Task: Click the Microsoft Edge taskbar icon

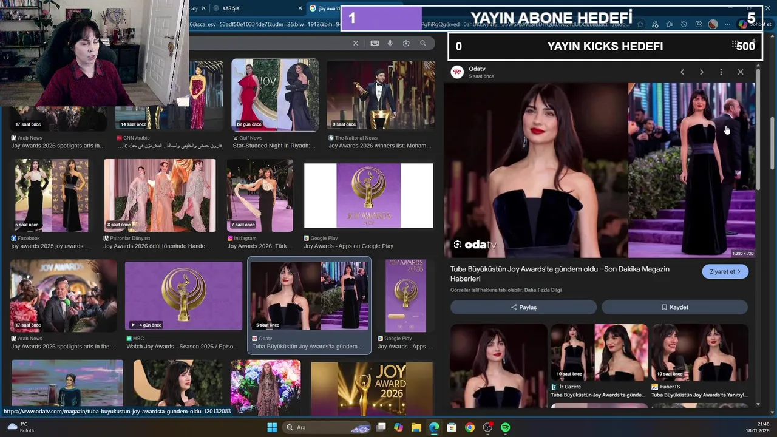Action: point(434,427)
